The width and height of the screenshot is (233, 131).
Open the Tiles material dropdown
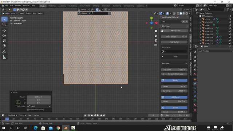171,22
